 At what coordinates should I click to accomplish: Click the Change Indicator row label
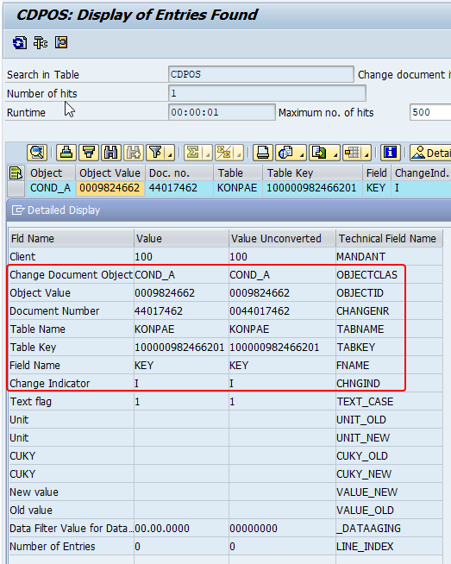pyautogui.click(x=50, y=384)
